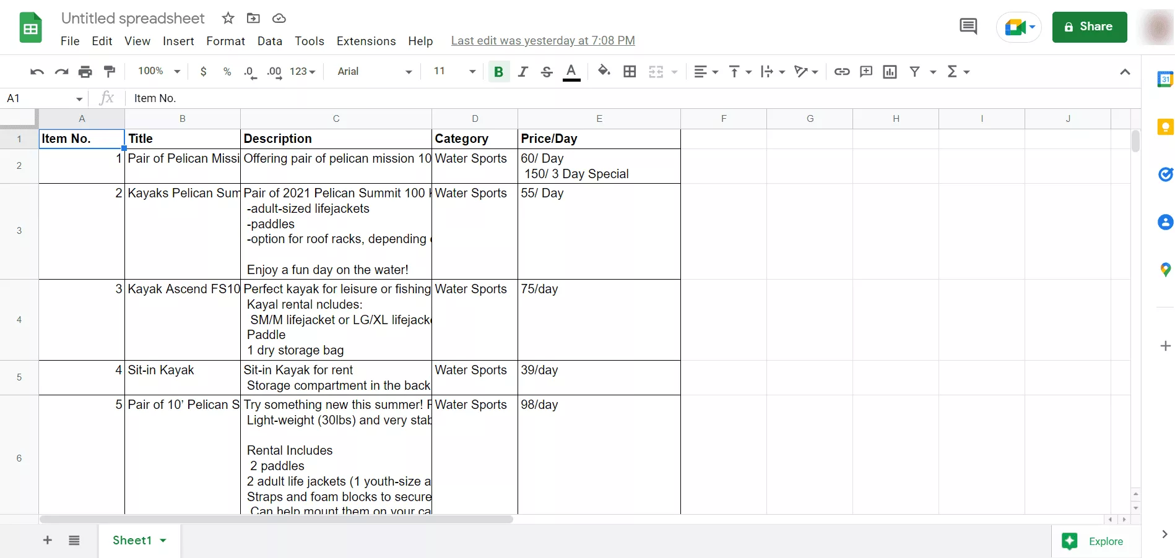This screenshot has width=1175, height=558.
Task: Apply italic formatting
Action: pos(522,71)
